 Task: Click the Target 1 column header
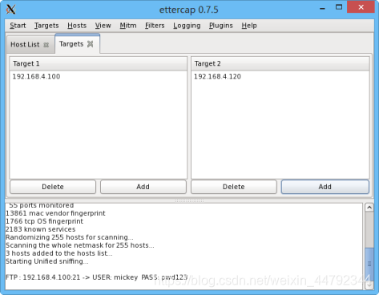[x=99, y=63]
